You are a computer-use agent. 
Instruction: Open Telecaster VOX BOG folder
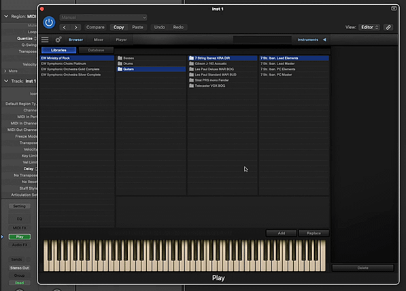(x=222, y=85)
